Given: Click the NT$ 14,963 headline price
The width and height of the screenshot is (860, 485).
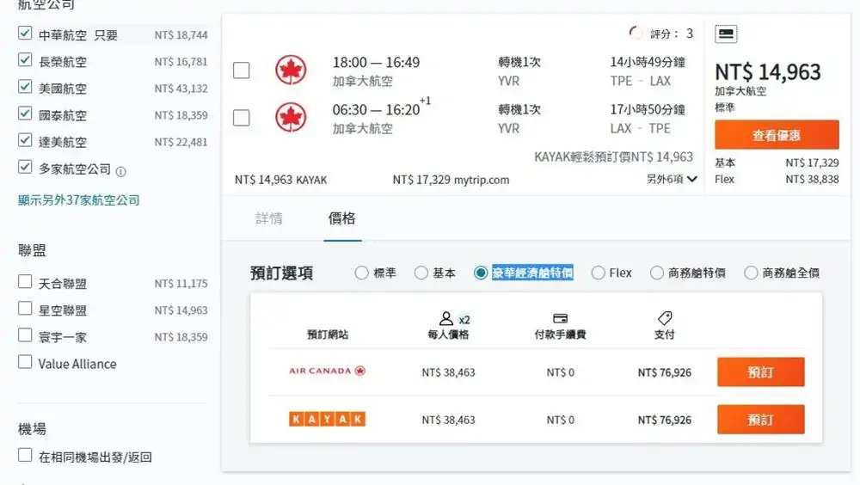Looking at the screenshot, I should tap(768, 72).
